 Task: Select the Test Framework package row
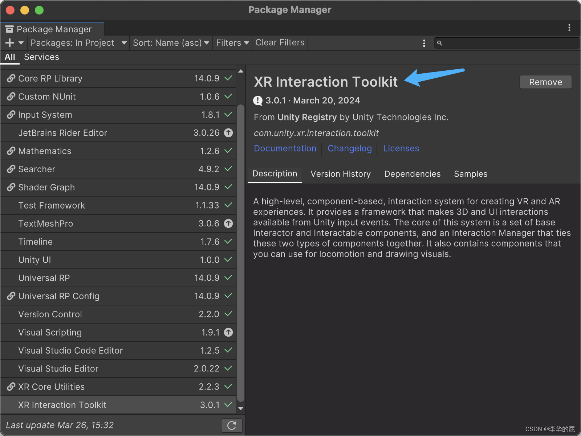(118, 205)
